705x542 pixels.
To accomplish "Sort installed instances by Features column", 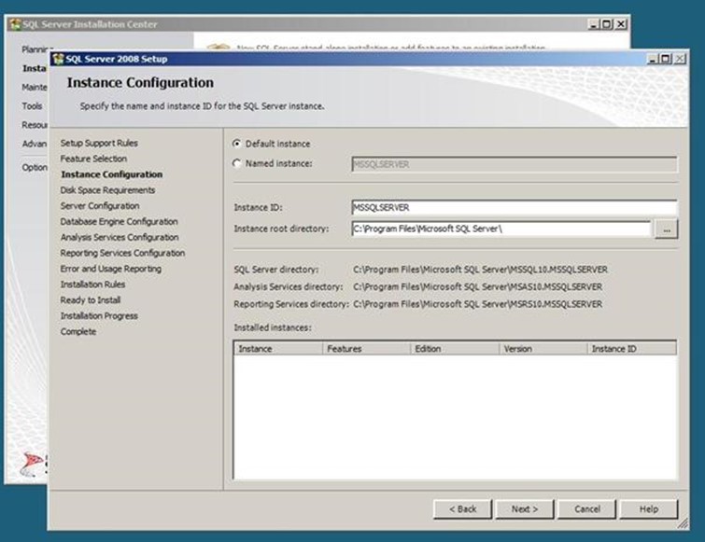I will point(366,349).
